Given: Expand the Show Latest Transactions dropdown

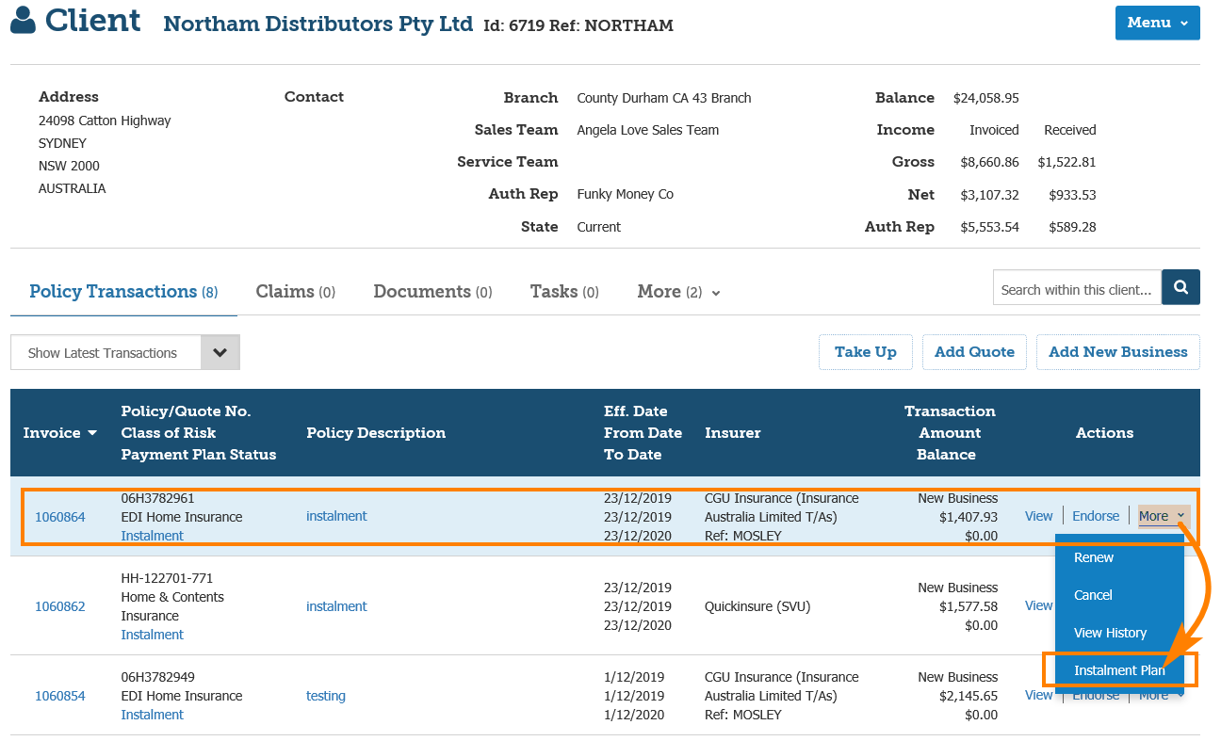Looking at the screenshot, I should click(220, 353).
